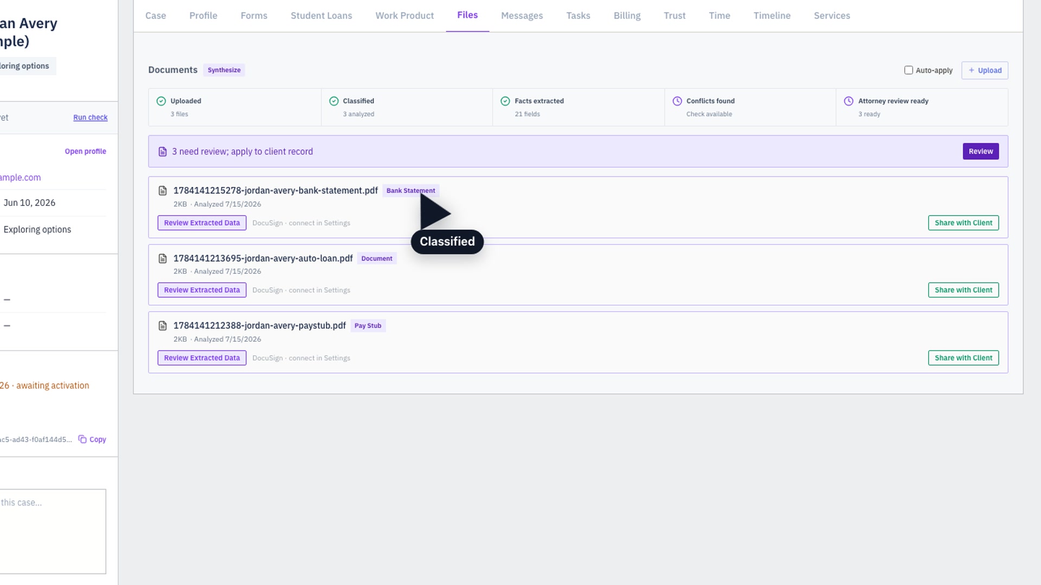
Task: Review Extracted Data for auto-loan file
Action: 202,290
